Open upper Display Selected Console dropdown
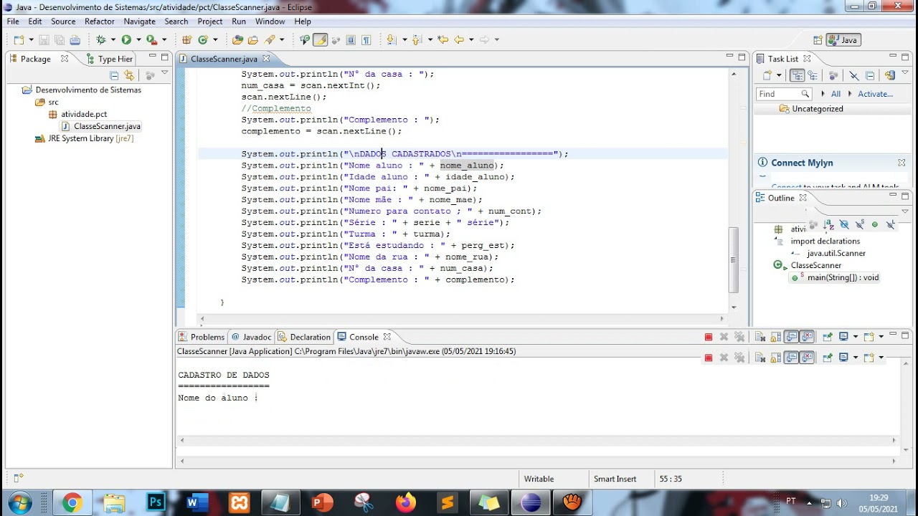The height and width of the screenshot is (516, 918). click(x=856, y=337)
